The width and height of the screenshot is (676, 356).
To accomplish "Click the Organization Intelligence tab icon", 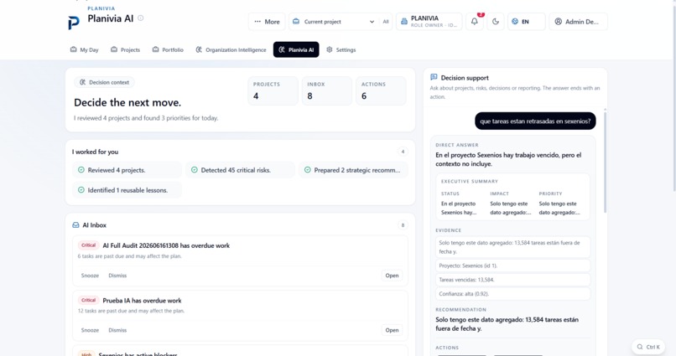I will [199, 49].
